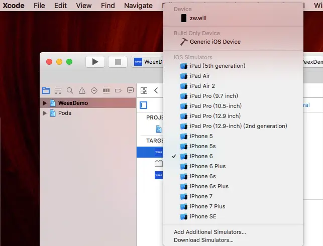This screenshot has width=323, height=246.
Task: Click the WeexDemo scheme selector in the toolbar
Action: click(148, 62)
